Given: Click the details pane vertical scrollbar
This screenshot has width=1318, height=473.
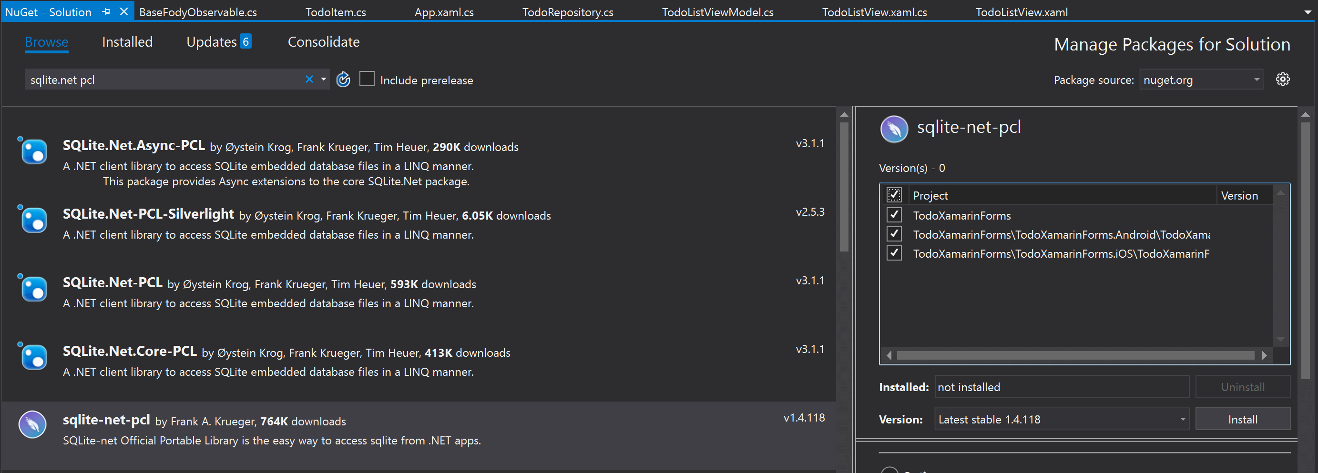Looking at the screenshot, I should coord(1305,251).
